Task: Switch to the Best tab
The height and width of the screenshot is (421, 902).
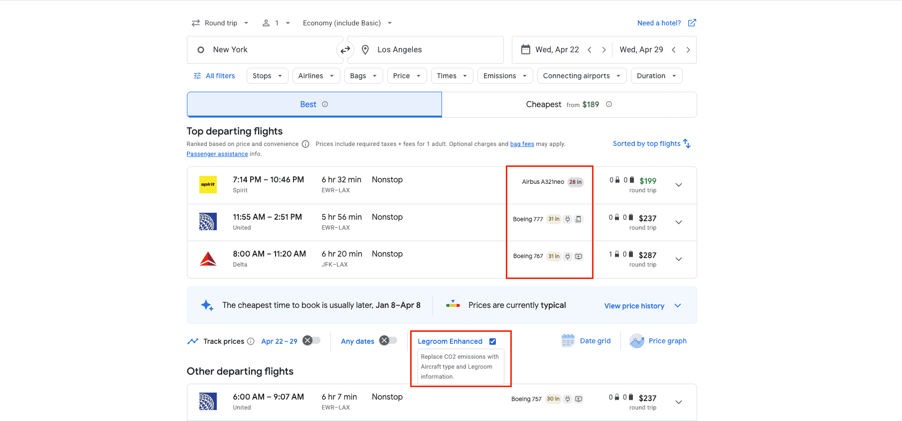Action: 314,105
